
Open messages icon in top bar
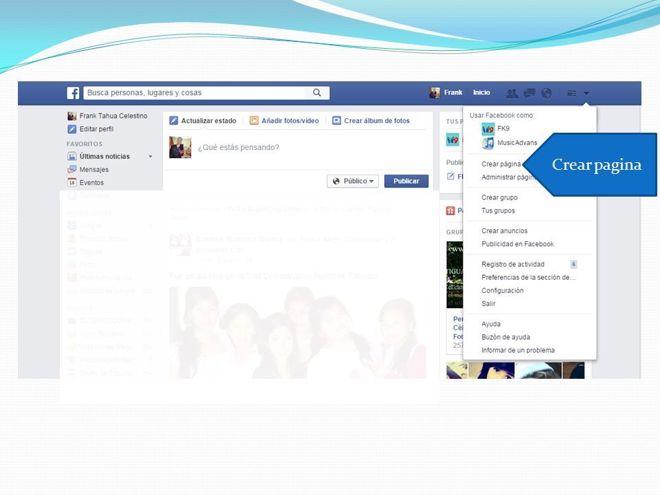pyautogui.click(x=529, y=93)
